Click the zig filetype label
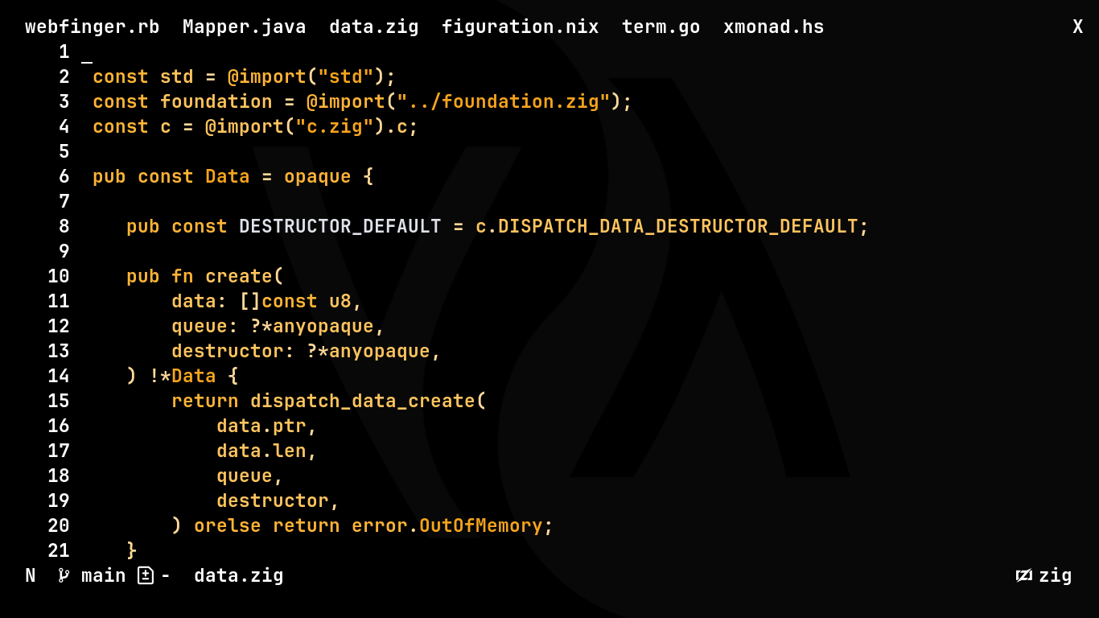This screenshot has width=1099, height=618. [x=1055, y=575]
